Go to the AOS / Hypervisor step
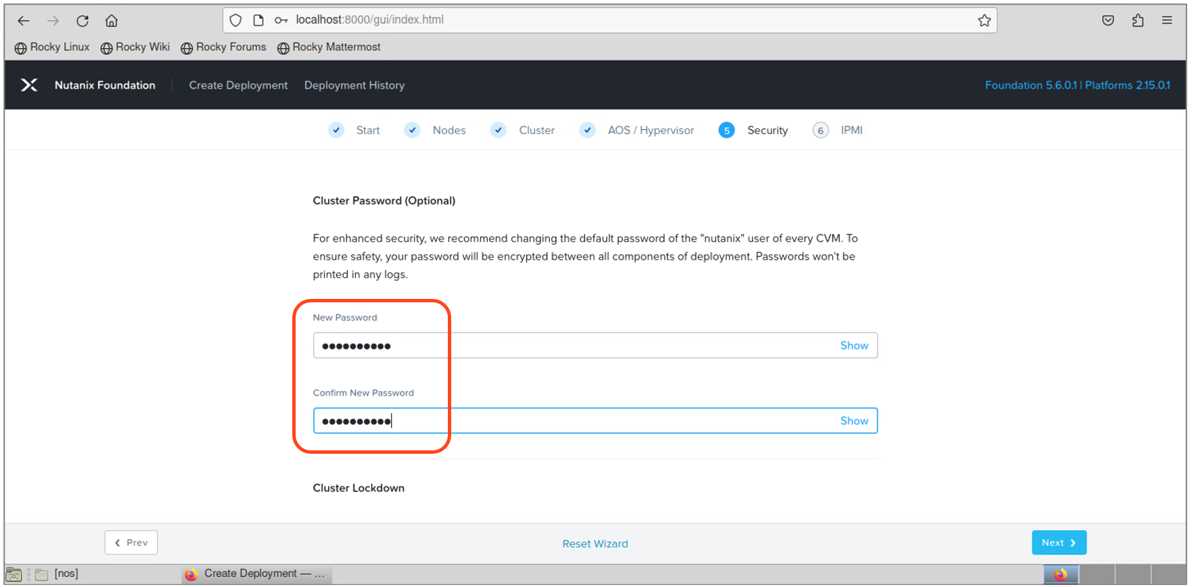Screen dimensions: 1192x587 651,131
